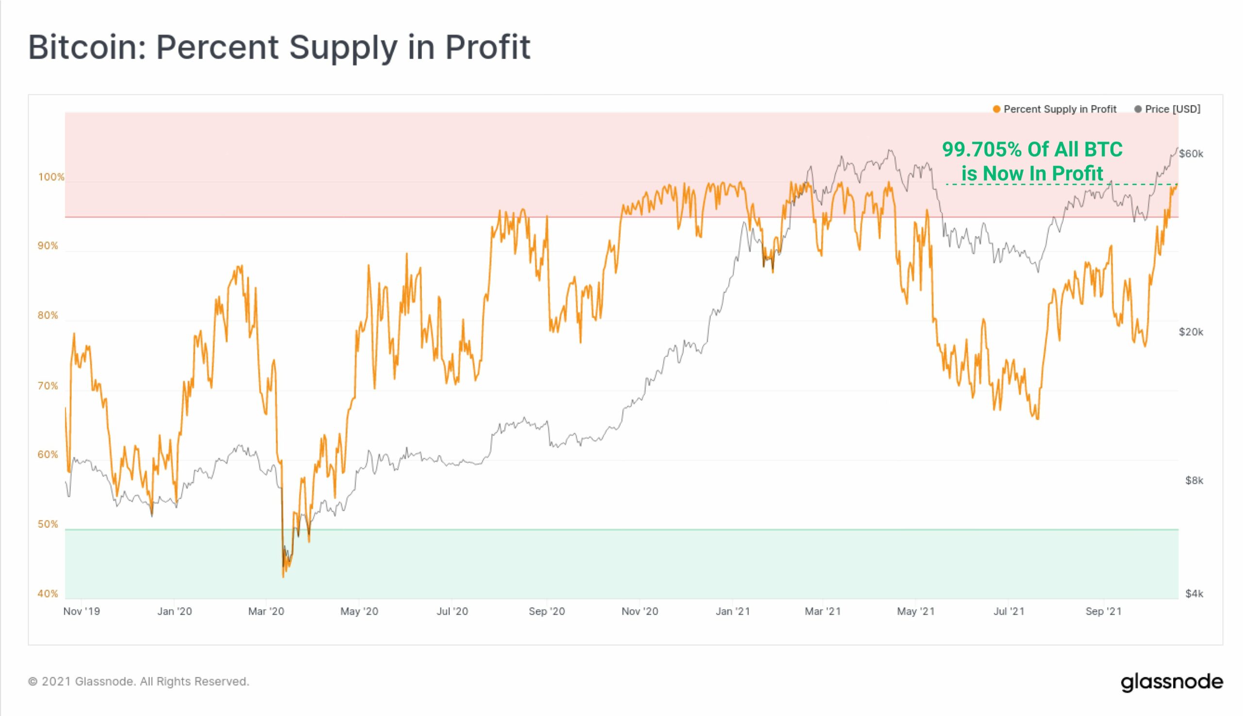The height and width of the screenshot is (716, 1243).
Task: Click the Jan '21 x-axis label
Action: (733, 611)
